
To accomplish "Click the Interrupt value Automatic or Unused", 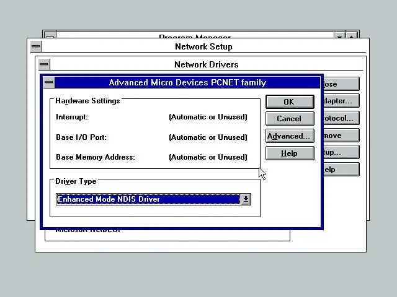I will (x=208, y=117).
